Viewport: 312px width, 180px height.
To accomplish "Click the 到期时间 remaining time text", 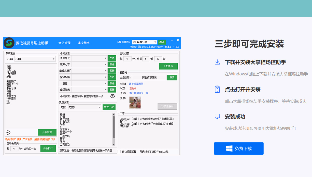I will click(x=146, y=47).
